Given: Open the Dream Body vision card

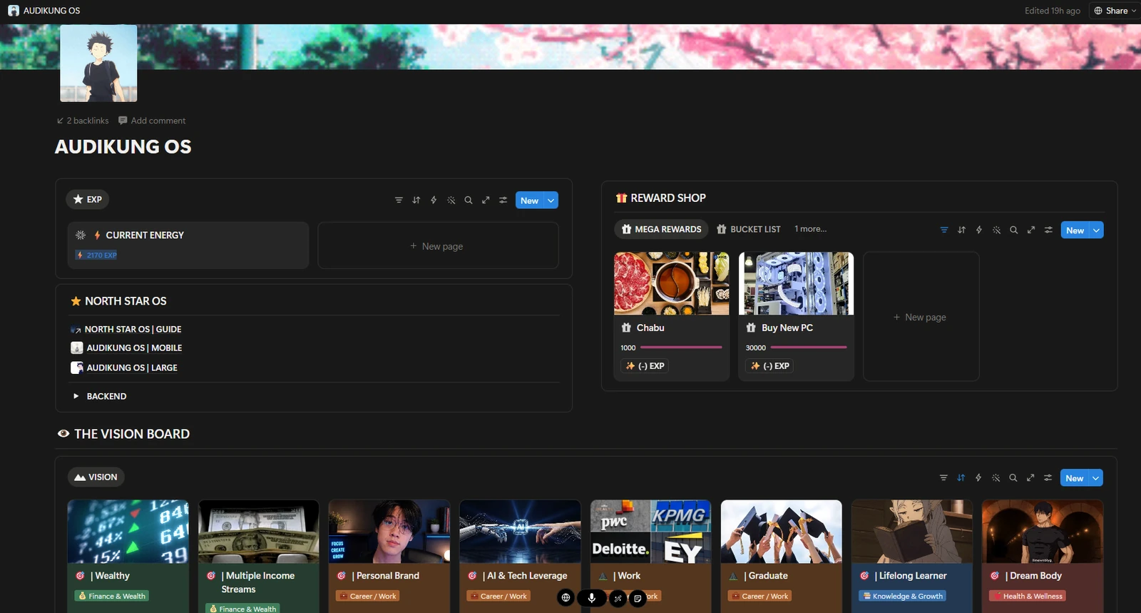Looking at the screenshot, I should (x=1043, y=556).
